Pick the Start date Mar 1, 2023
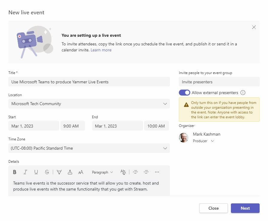Image resolution: width=268 pixels, height=221 pixels. 34,126
